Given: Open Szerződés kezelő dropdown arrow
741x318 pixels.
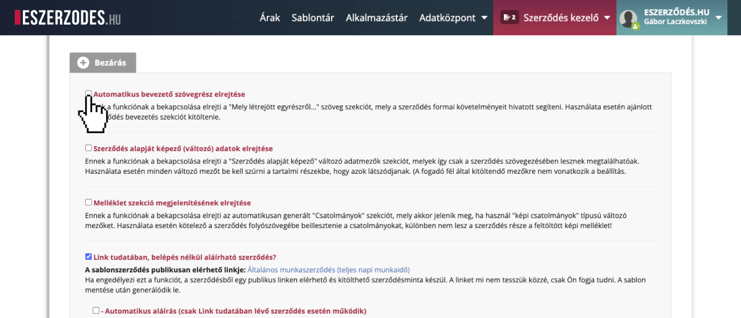Looking at the screenshot, I should tap(608, 18).
